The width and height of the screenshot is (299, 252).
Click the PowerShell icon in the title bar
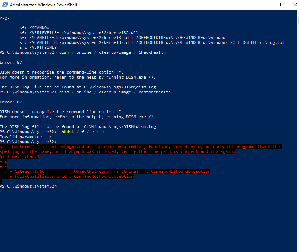(x=5, y=5)
